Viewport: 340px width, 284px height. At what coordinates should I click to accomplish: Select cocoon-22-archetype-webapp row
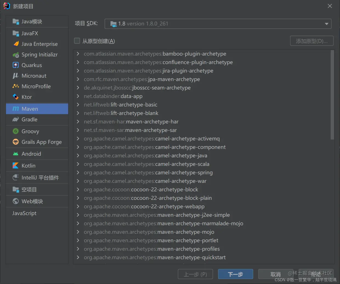point(202,207)
